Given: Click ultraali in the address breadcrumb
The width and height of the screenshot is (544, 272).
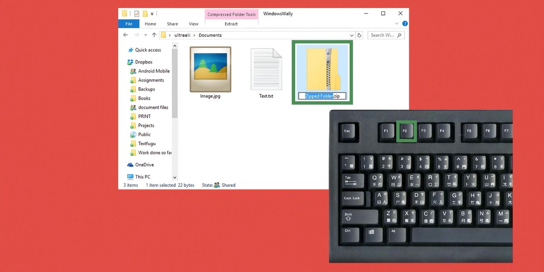Looking at the screenshot, I should pos(182,35).
